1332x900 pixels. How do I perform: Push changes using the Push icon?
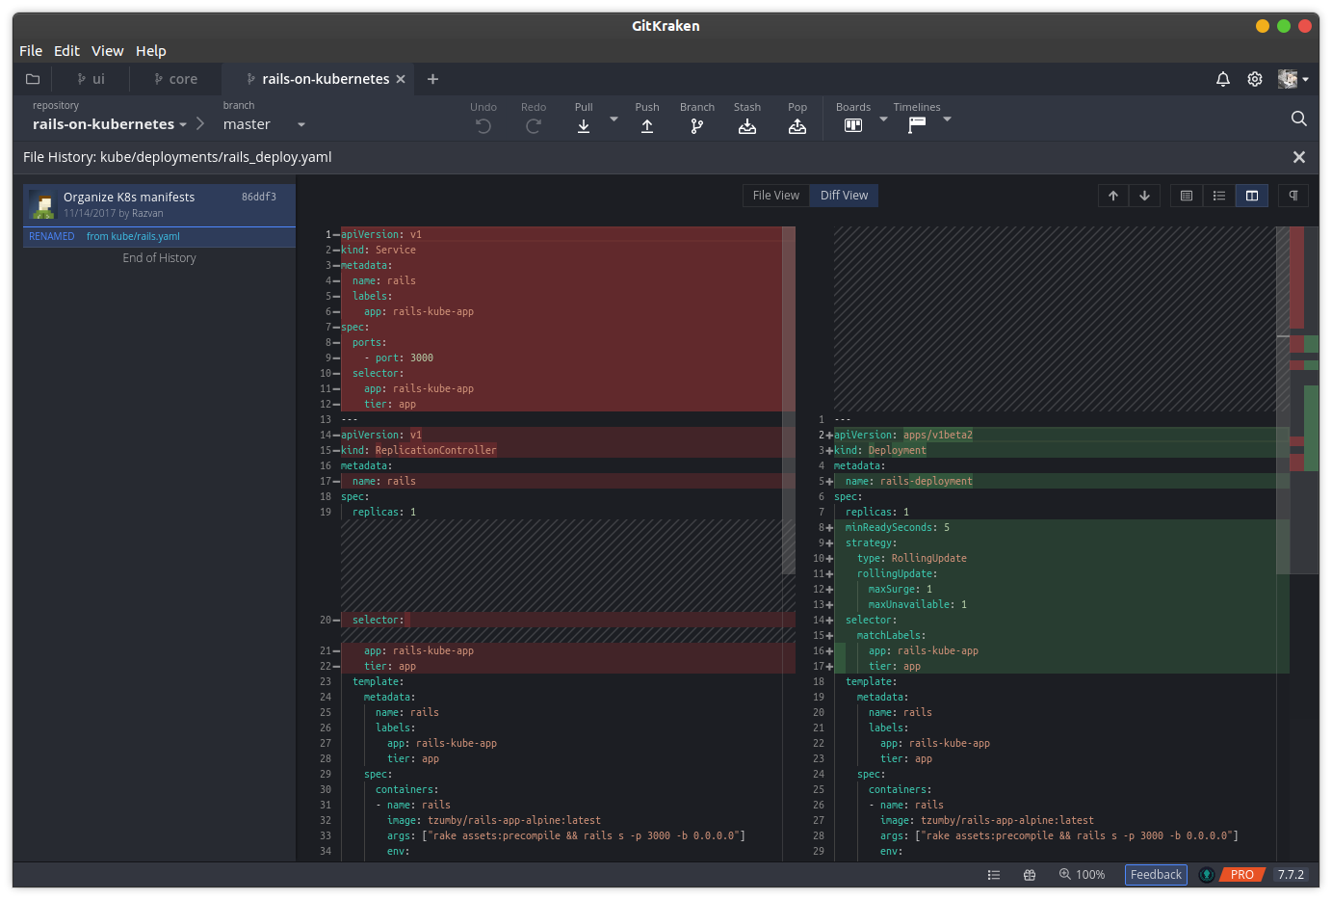click(647, 126)
